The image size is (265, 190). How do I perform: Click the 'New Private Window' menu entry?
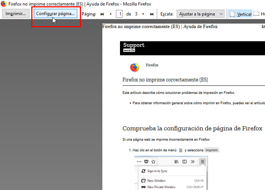(x=161, y=187)
